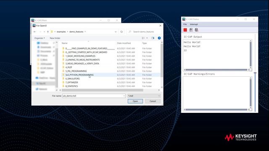Click the New folder button
This screenshot has height=151, width=269.
tap(55, 38)
